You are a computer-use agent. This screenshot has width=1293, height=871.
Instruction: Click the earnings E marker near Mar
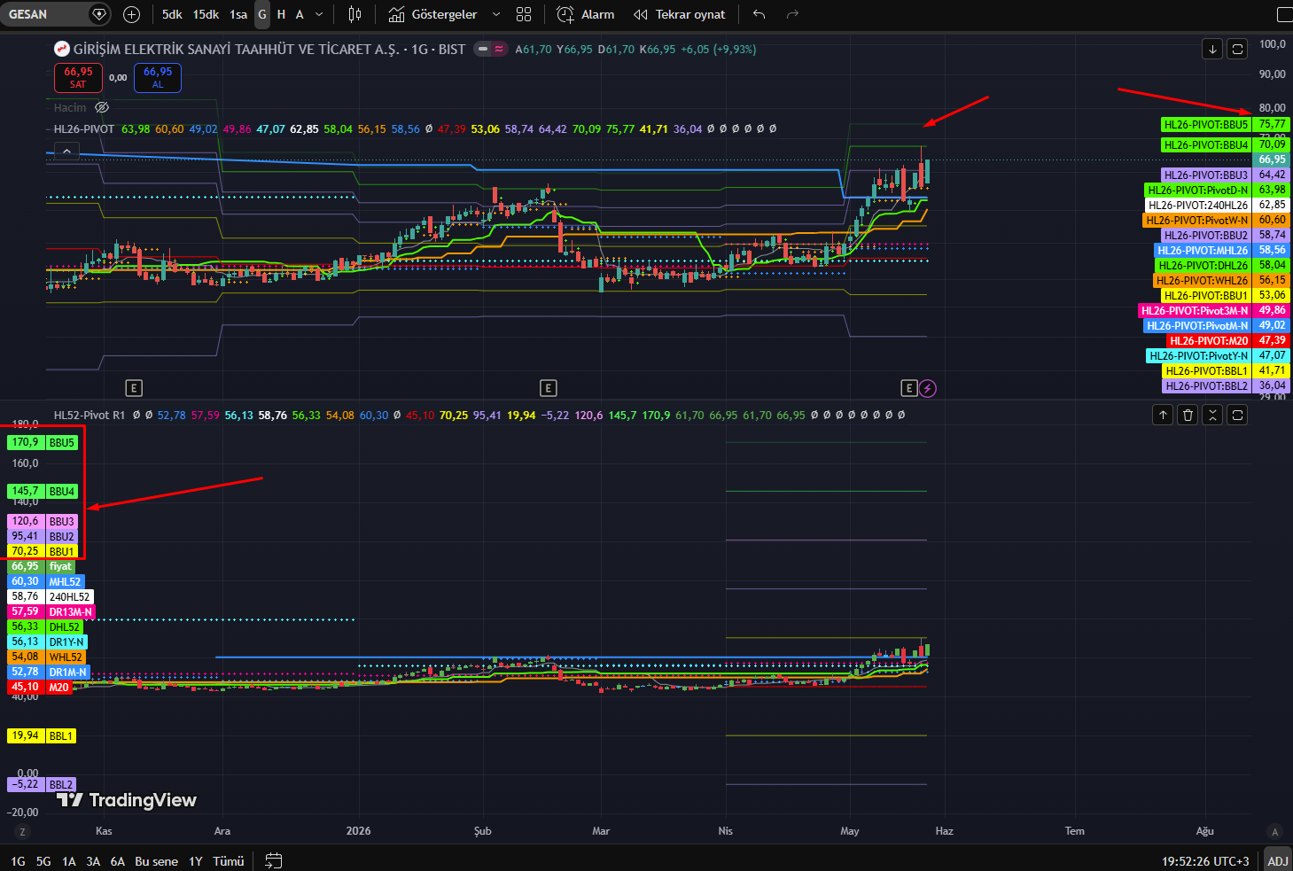(548, 387)
